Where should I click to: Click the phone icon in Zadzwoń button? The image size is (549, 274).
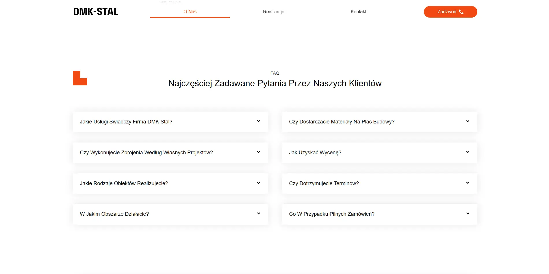[461, 12]
